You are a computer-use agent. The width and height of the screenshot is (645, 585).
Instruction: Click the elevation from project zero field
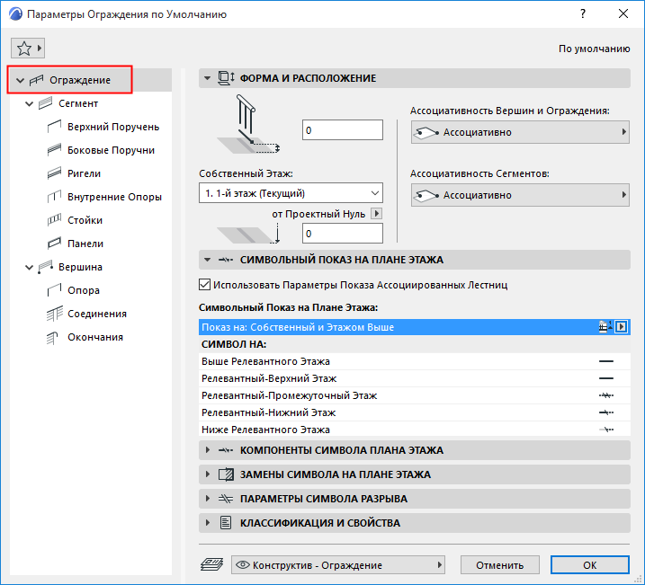coord(343,234)
